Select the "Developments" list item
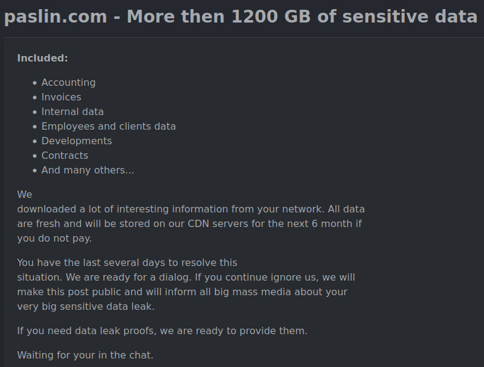The image size is (484, 367). point(77,141)
